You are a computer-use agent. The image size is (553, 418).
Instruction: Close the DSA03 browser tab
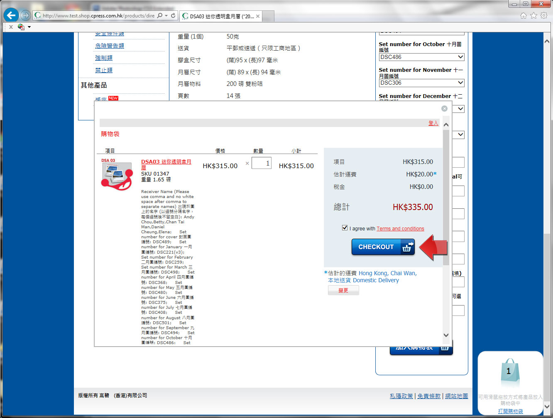tap(258, 16)
